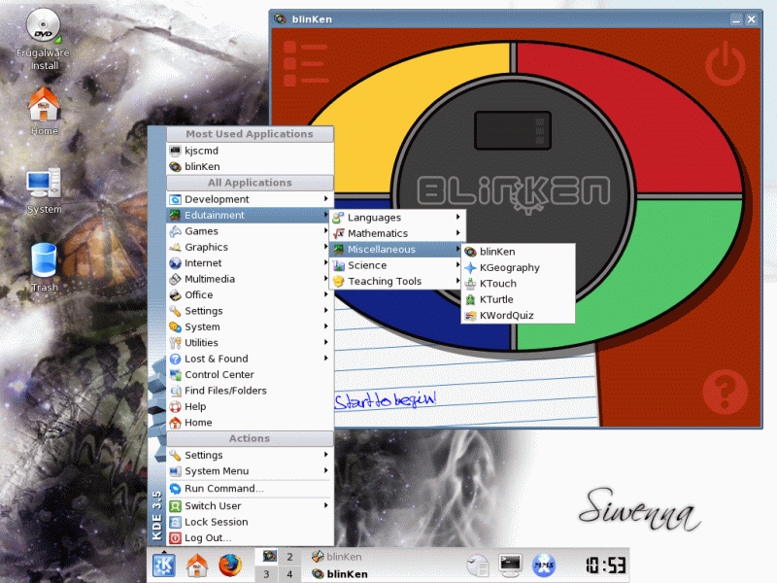Open Help from the K menu
Image resolution: width=777 pixels, height=583 pixels.
click(x=250, y=406)
